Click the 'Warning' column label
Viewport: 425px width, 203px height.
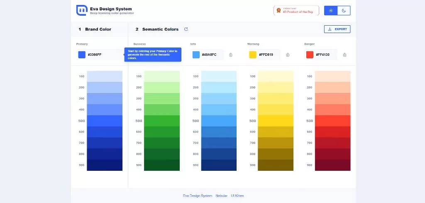(253, 44)
